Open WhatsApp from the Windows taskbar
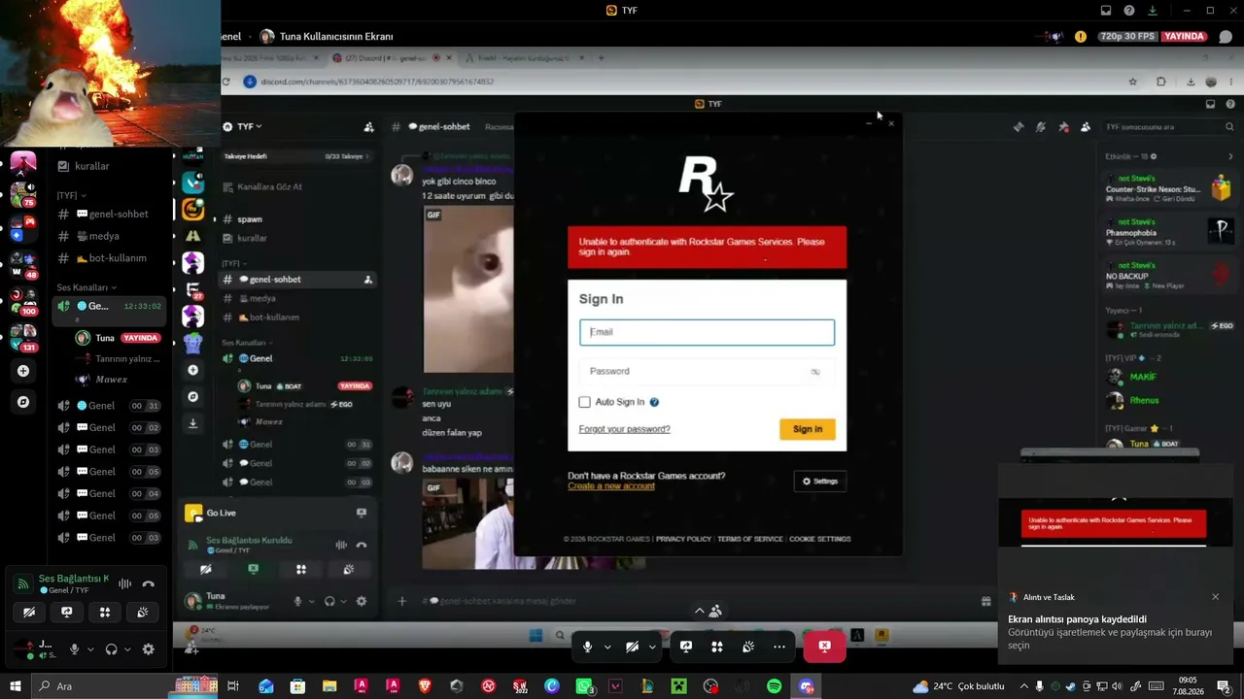The image size is (1244, 699). tap(584, 686)
